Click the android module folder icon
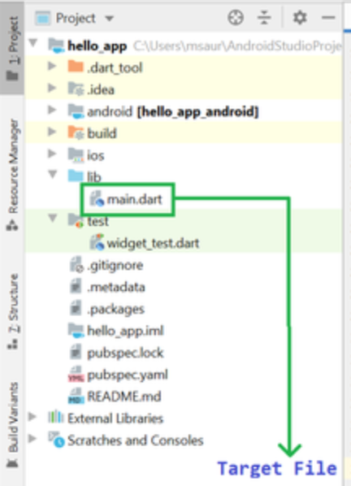The height and width of the screenshot is (486, 351). coord(76,111)
